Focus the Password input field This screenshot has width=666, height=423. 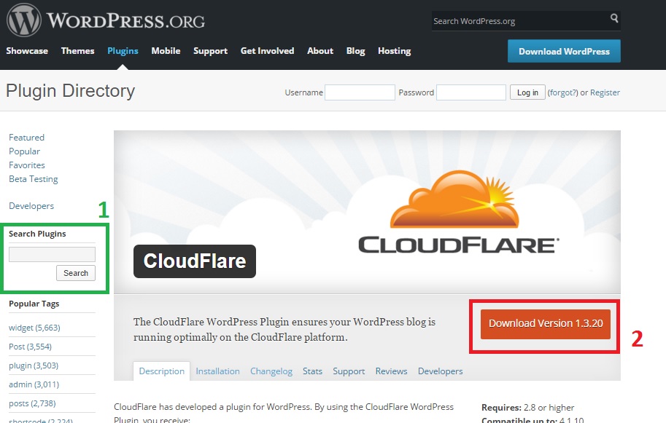[471, 92]
